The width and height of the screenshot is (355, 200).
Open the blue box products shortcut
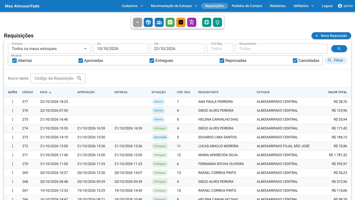pyautogui.click(x=148, y=22)
